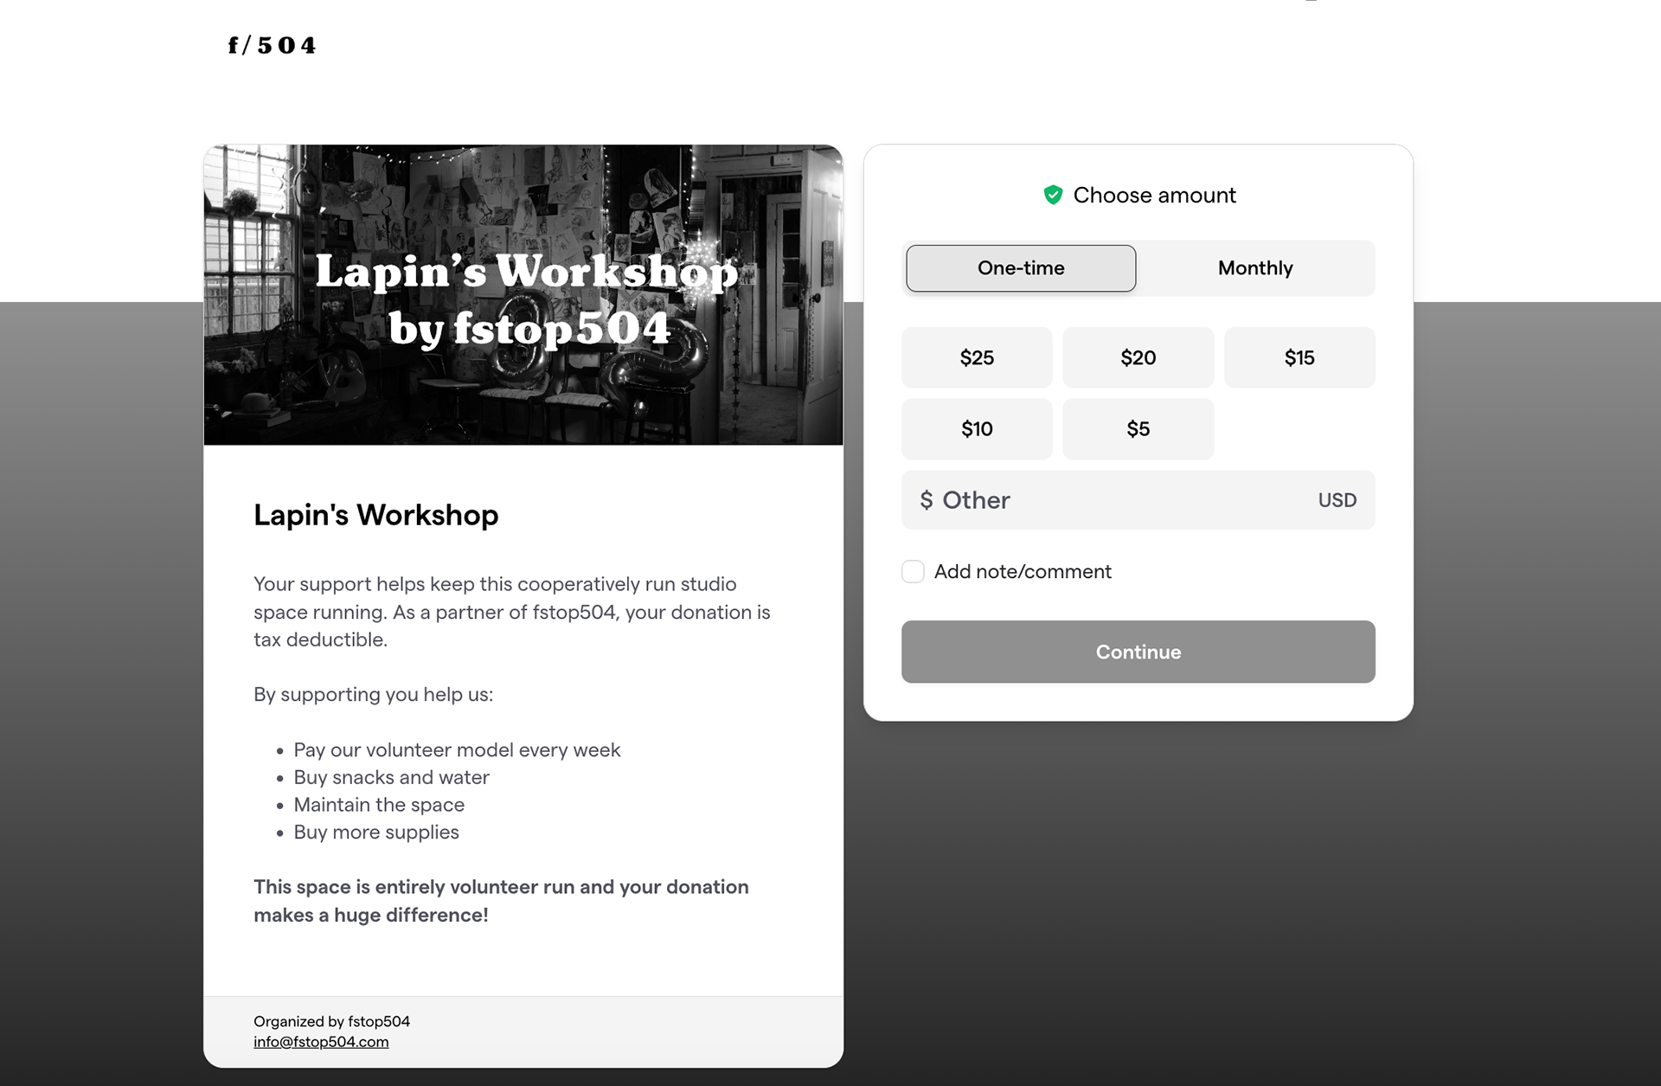Focus the Other custom amount field

[x=1125, y=500]
